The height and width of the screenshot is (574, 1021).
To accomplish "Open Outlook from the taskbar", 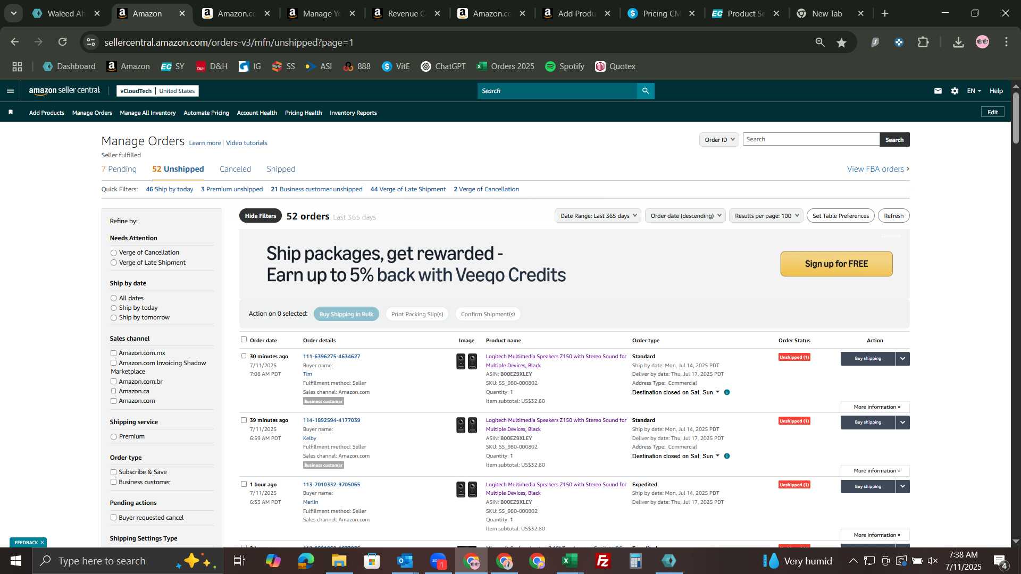I will [405, 561].
